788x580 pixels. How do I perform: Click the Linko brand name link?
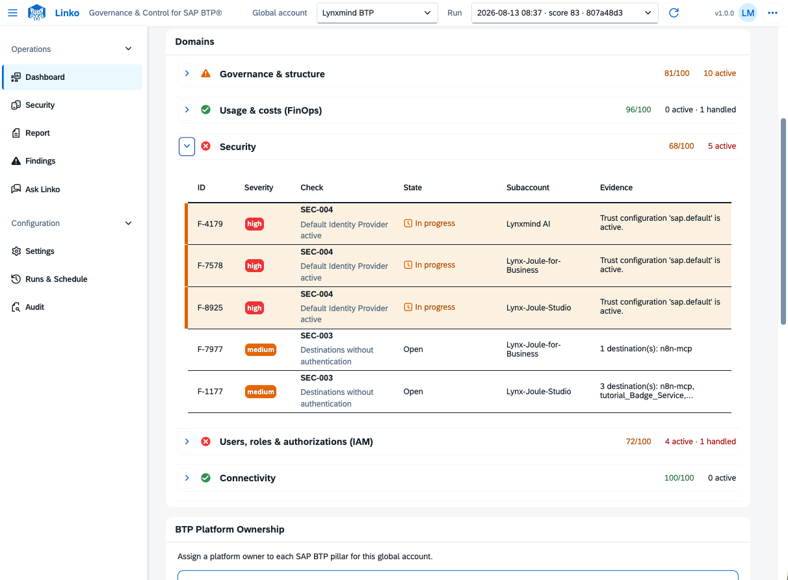click(x=67, y=13)
